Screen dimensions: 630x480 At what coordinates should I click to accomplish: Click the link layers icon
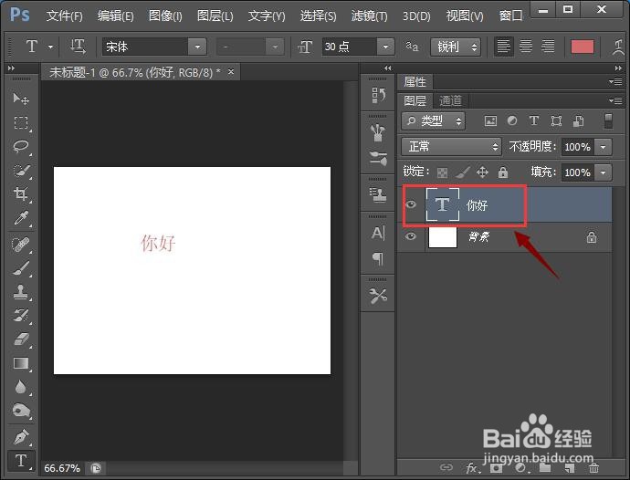click(446, 467)
